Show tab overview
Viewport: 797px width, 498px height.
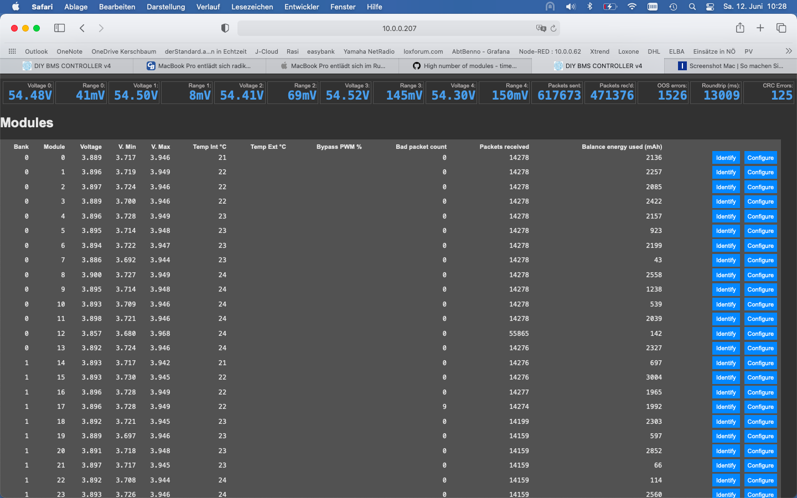coord(782,28)
